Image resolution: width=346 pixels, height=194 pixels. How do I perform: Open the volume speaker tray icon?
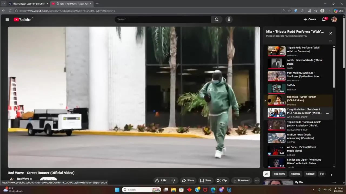click(x=329, y=190)
